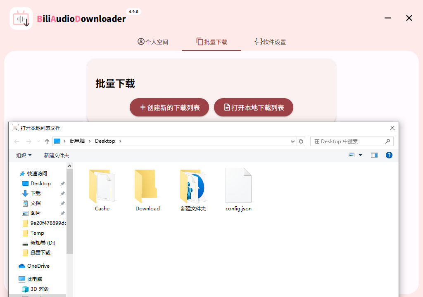Open address bar history dropdown
Screen dimensions: 423x297
[x=293, y=141]
